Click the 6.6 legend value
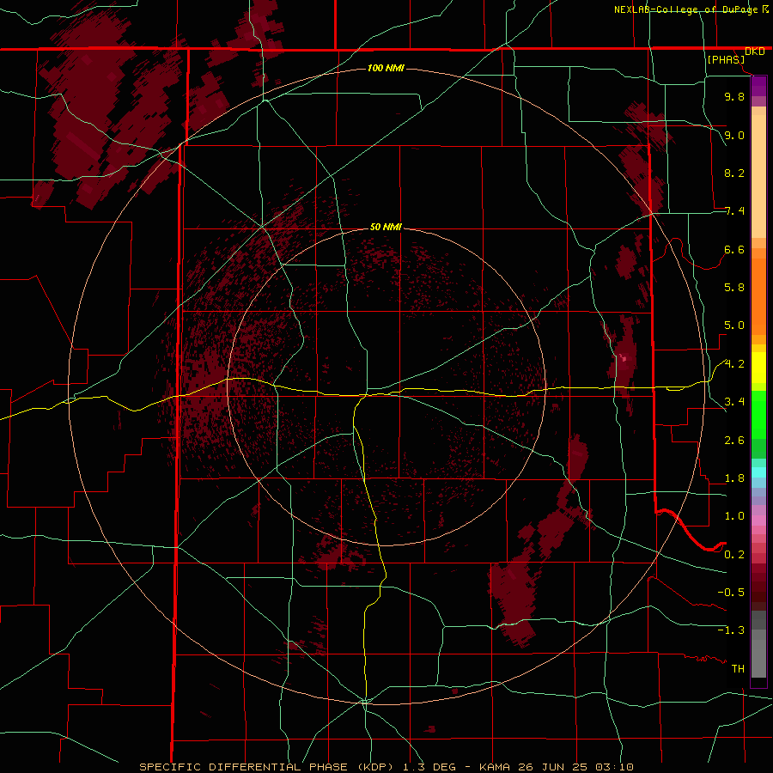The height and width of the screenshot is (773, 773). point(734,249)
